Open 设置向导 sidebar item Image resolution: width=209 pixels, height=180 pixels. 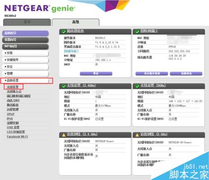(x=25, y=40)
